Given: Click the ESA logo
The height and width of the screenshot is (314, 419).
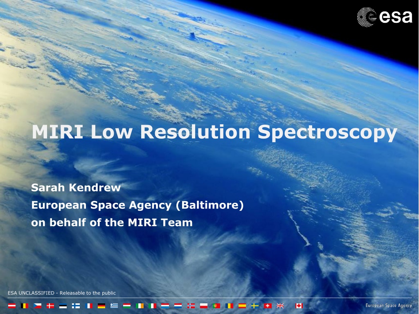Looking at the screenshot, I should coord(385,17).
